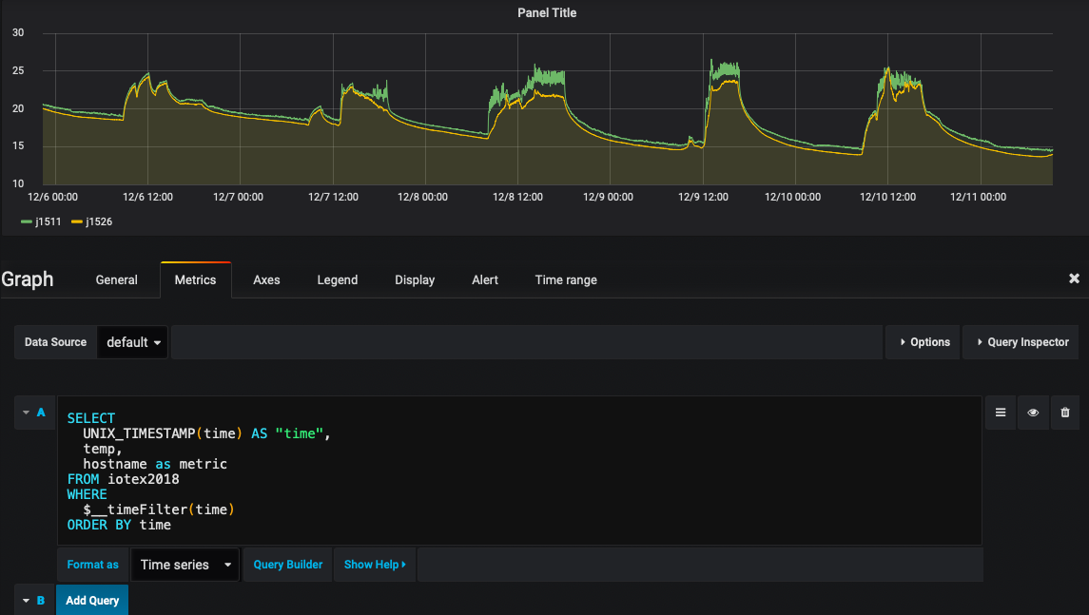Collapse query A using its arrow
The image size is (1089, 615).
tap(27, 413)
